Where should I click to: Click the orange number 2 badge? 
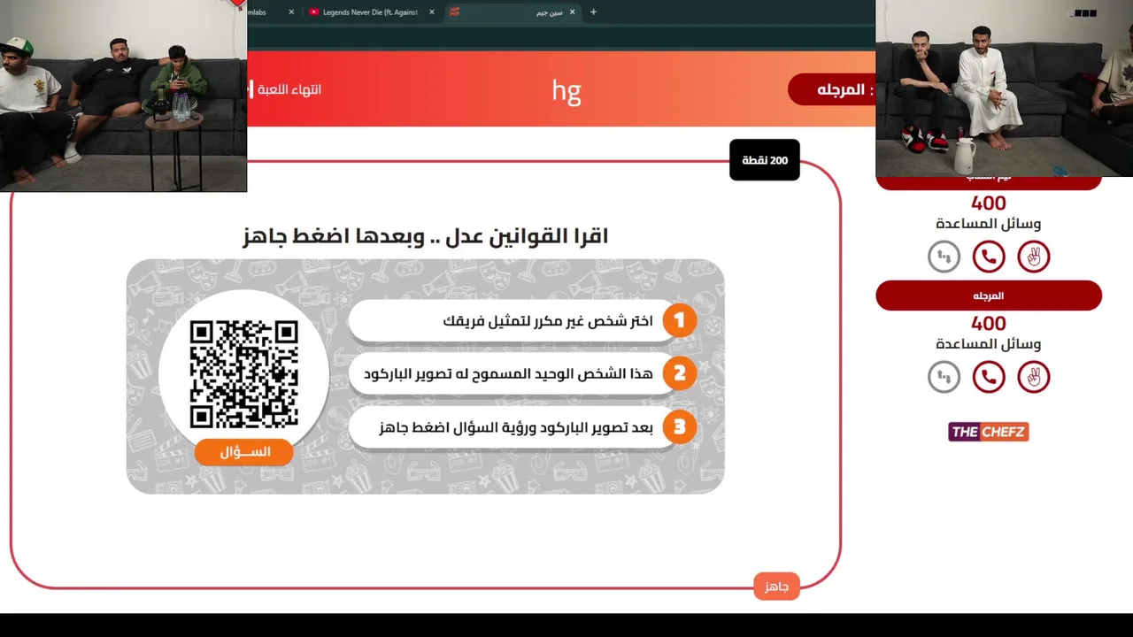[680, 373]
